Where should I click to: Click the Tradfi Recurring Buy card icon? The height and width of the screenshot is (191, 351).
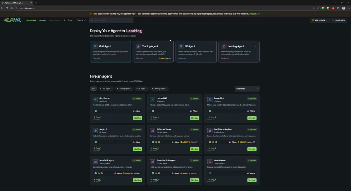coord(210,130)
